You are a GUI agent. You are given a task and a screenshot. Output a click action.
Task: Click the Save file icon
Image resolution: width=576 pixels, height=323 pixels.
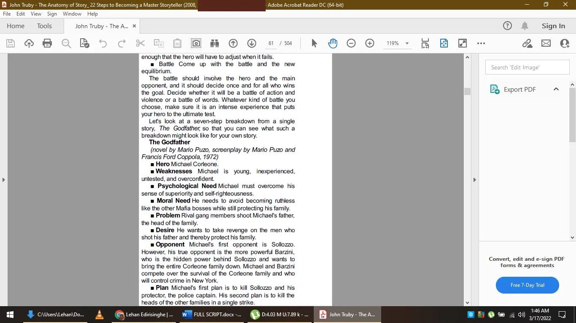(x=11, y=43)
